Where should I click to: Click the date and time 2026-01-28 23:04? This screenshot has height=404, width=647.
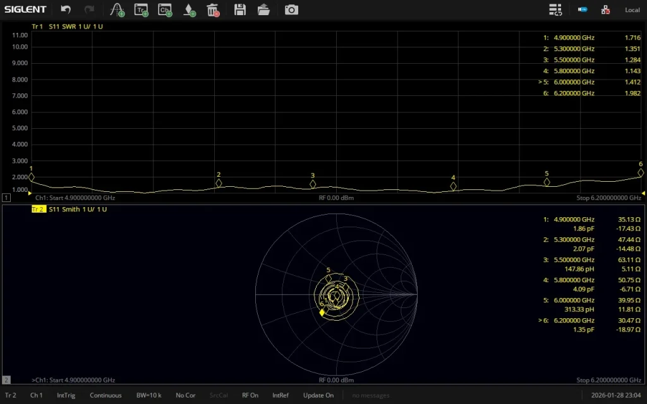(616, 395)
